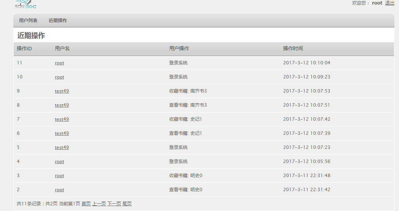Click the 登录系统 cell in row 10

point(178,77)
